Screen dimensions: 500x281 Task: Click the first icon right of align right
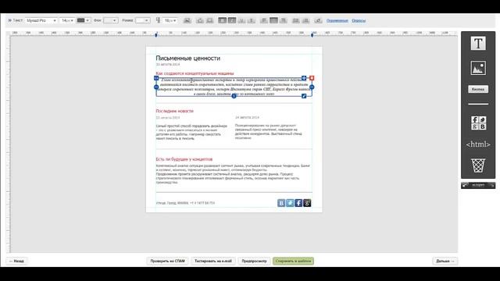[296, 20]
